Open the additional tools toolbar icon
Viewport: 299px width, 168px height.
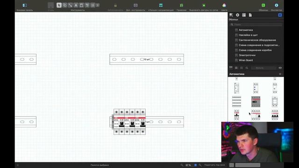(x=135, y=5)
